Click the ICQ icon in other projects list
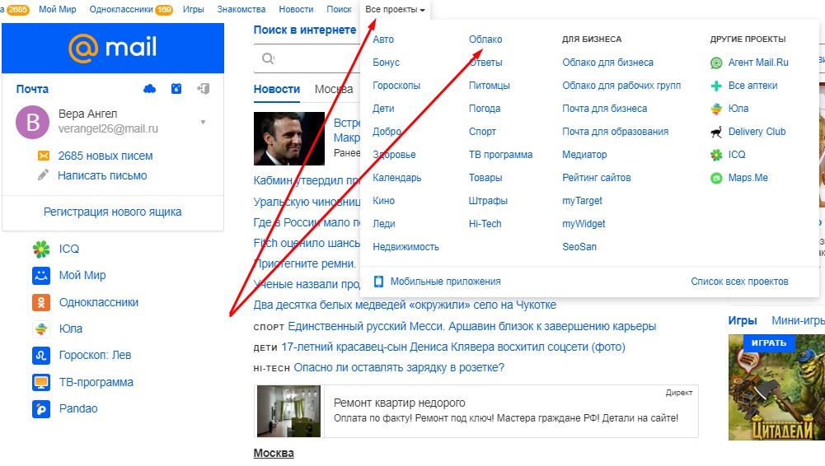This screenshot has height=466, width=825. (716, 155)
